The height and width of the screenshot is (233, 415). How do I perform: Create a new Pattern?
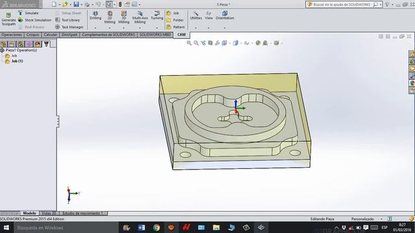[x=176, y=27]
